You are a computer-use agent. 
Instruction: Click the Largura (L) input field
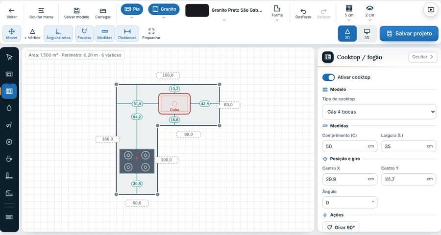(x=408, y=146)
